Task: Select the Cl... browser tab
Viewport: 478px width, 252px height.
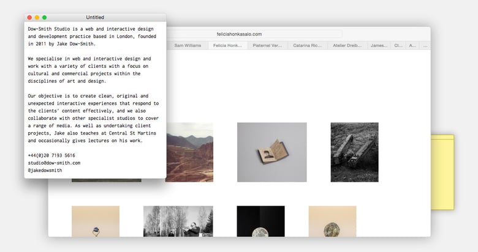Action: [398, 45]
